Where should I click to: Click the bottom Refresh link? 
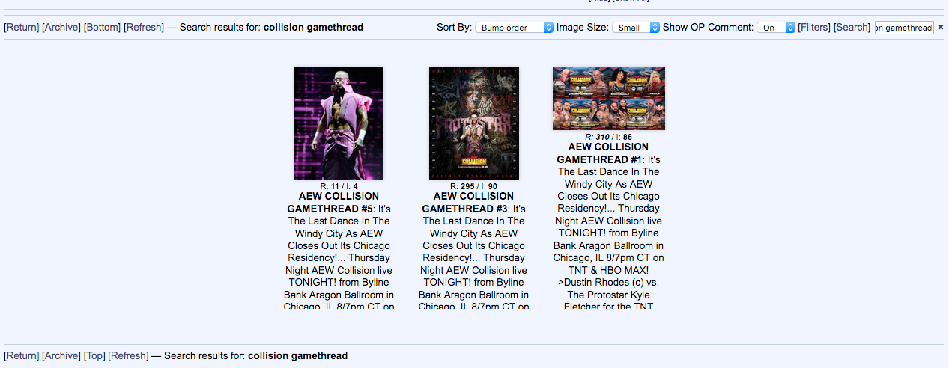tap(128, 356)
